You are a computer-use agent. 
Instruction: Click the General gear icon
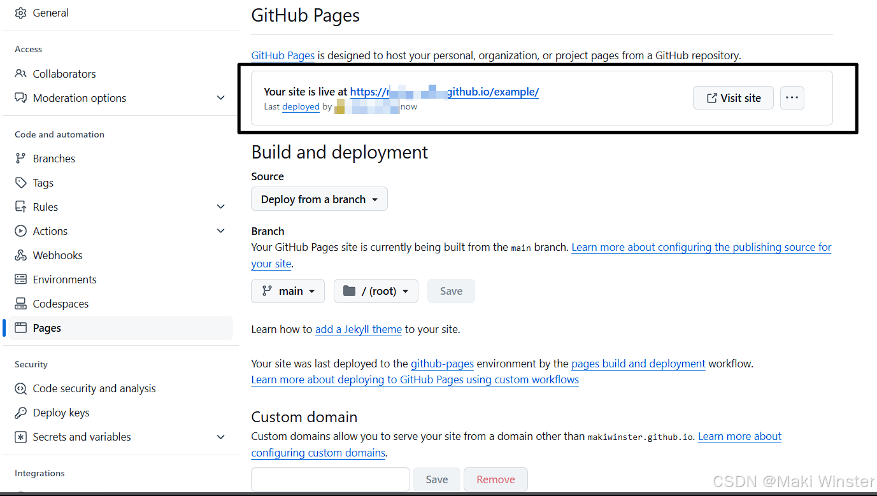(x=21, y=13)
